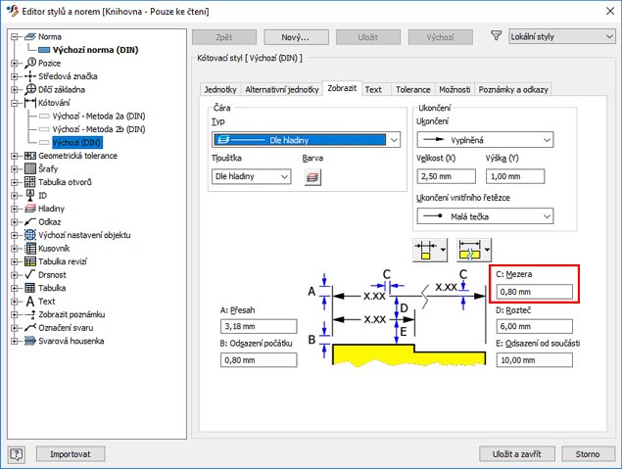Open the dimension line alignment icon button
Screen dimensions: 622x469
[x=429, y=249]
